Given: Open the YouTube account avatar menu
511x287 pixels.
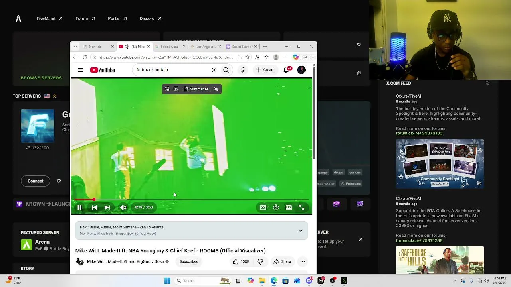Looking at the screenshot, I should point(302,70).
